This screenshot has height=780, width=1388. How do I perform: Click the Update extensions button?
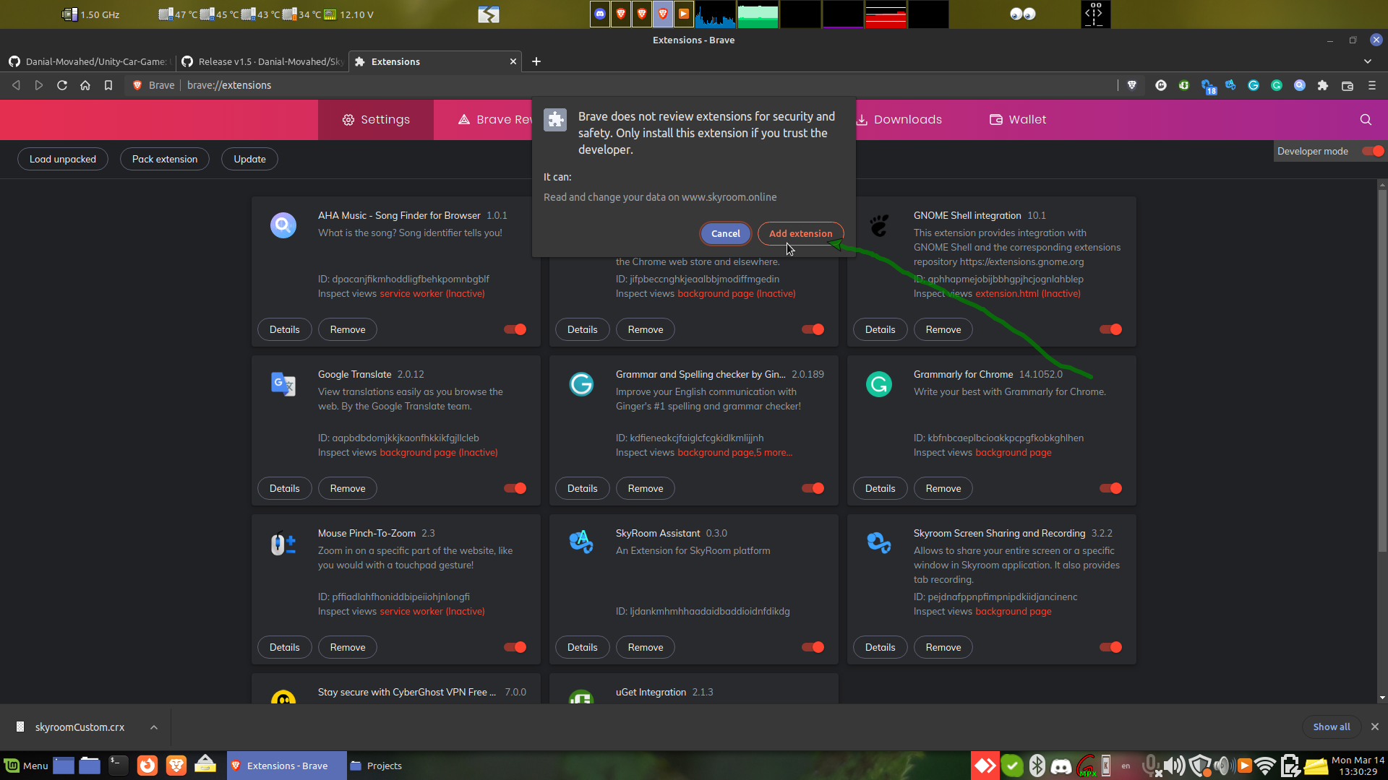point(249,159)
